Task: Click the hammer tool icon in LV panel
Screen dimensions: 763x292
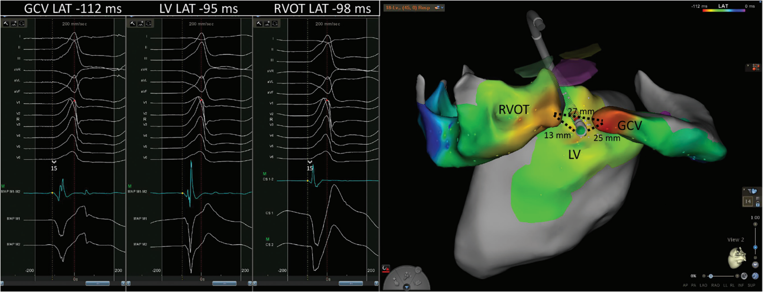Action: click(x=133, y=23)
